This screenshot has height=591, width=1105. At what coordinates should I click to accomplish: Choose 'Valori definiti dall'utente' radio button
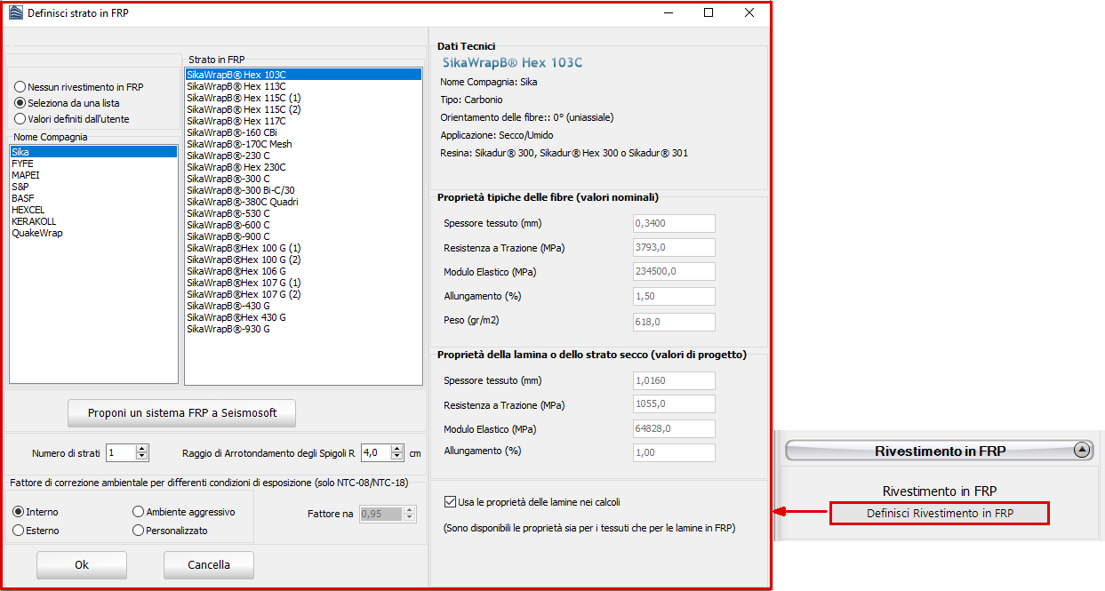(20, 119)
